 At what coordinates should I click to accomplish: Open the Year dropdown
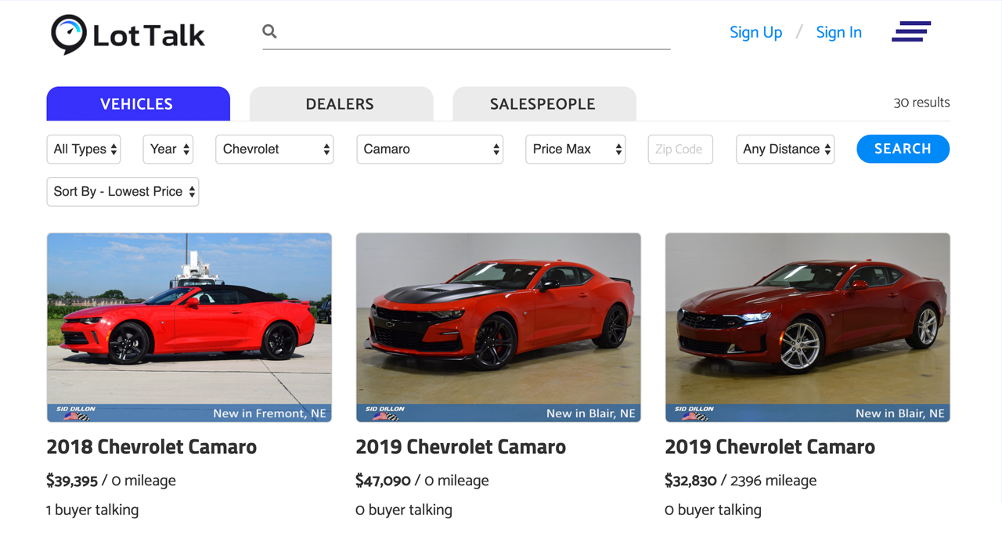[x=168, y=149]
